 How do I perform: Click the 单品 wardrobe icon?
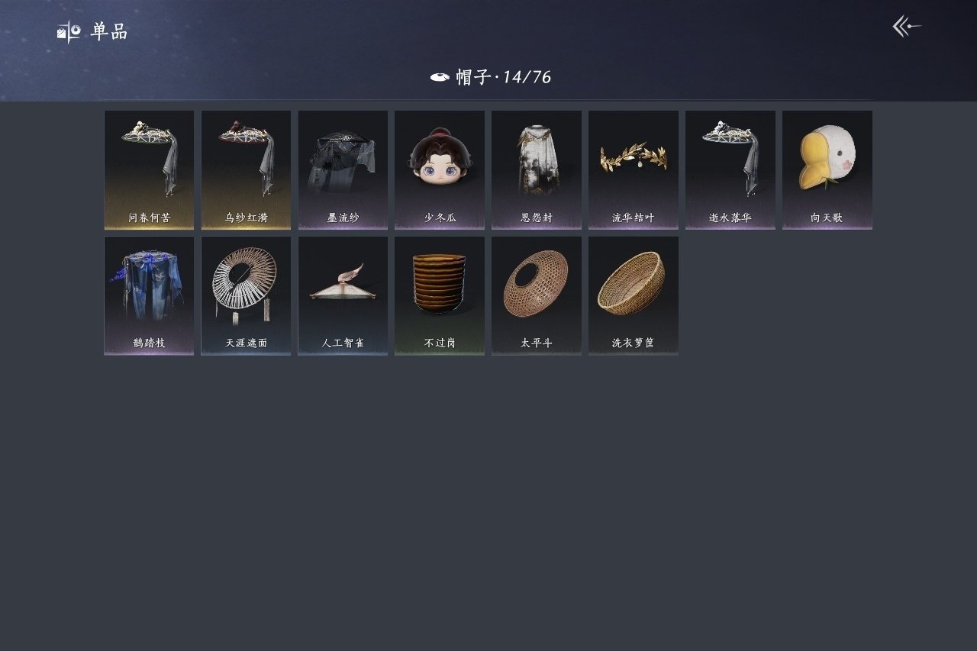click(x=69, y=32)
